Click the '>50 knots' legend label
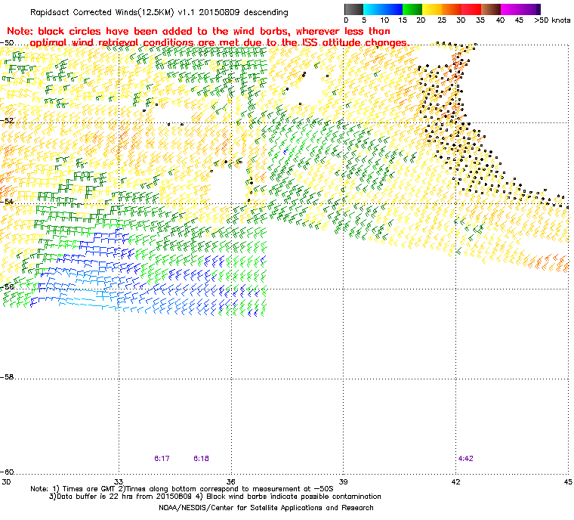The height and width of the screenshot is (520, 574). point(552,20)
